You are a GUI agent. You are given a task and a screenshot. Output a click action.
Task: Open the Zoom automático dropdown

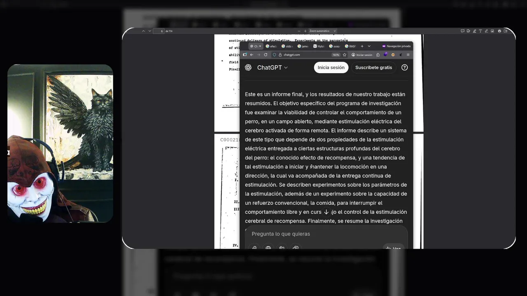[323, 31]
